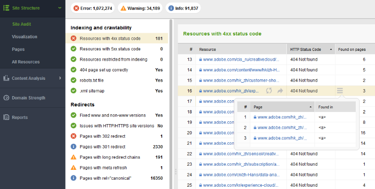Click the share arrow icon in row 16

(280, 91)
